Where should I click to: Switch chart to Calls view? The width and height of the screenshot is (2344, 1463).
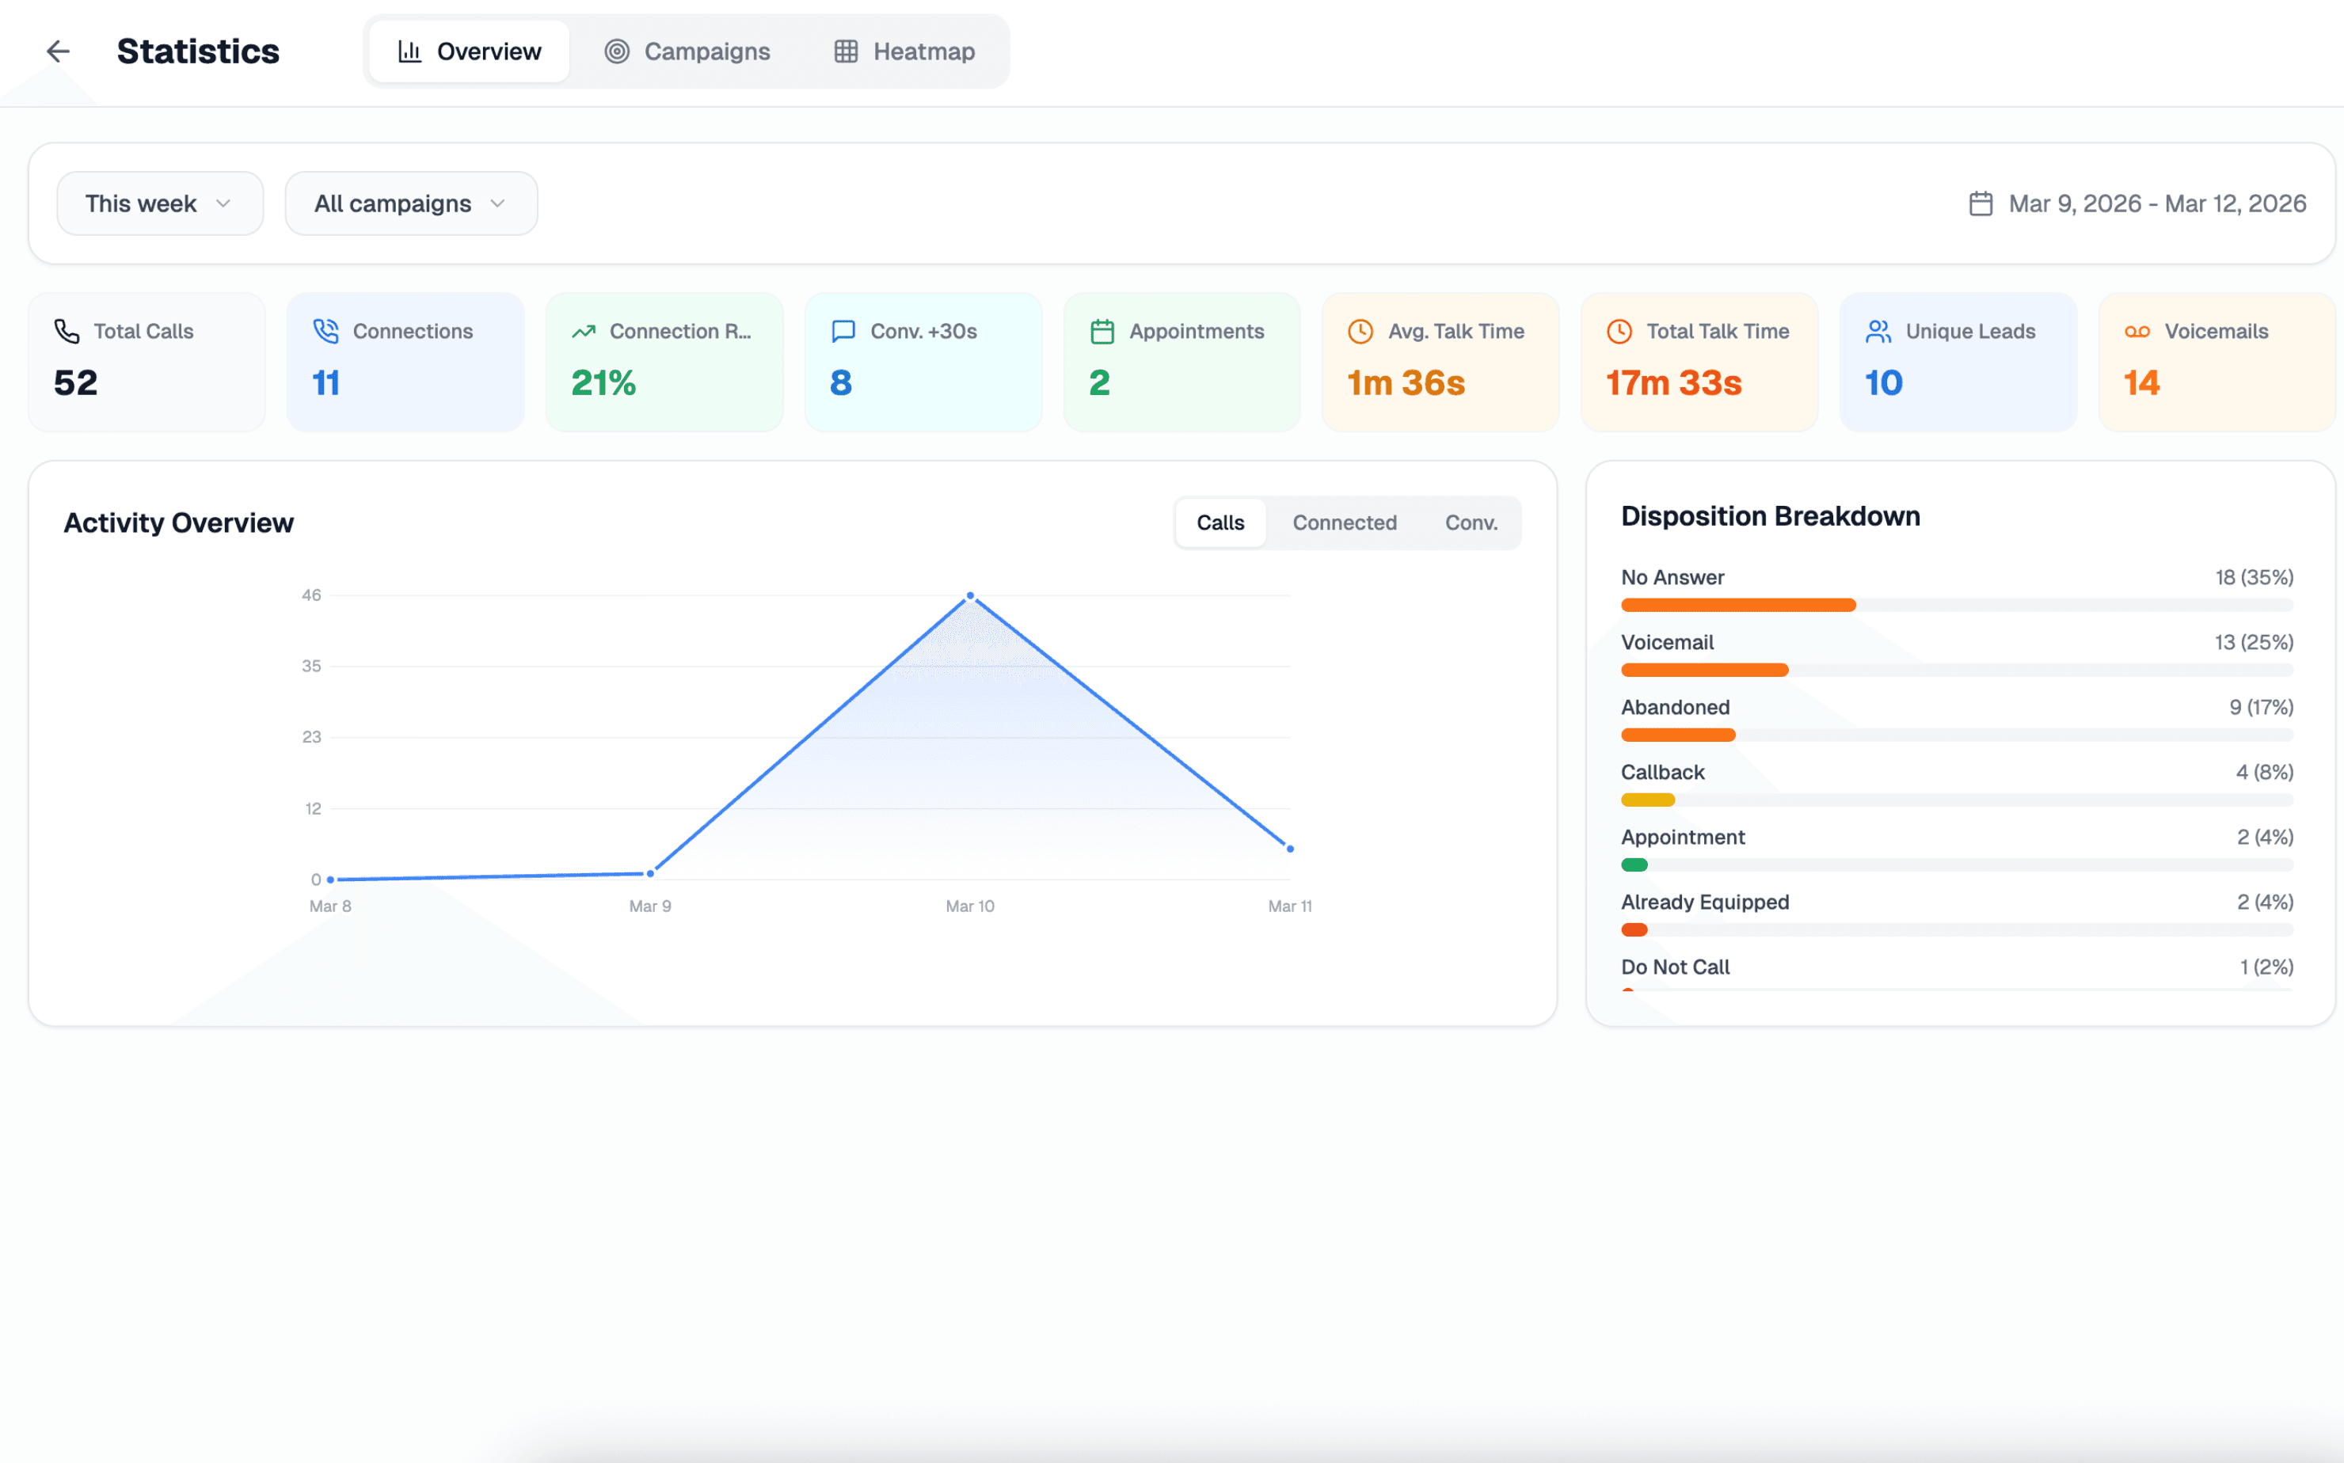coord(1220,522)
